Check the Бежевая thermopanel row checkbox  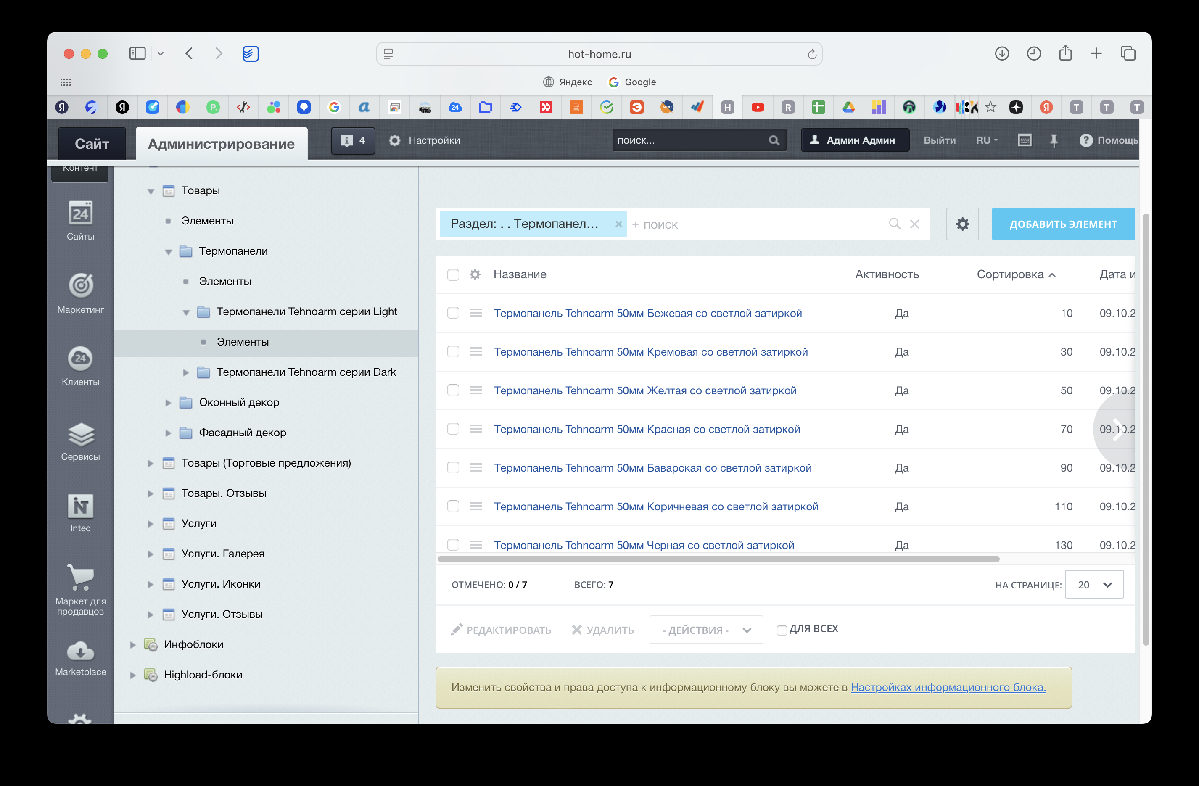coord(453,313)
